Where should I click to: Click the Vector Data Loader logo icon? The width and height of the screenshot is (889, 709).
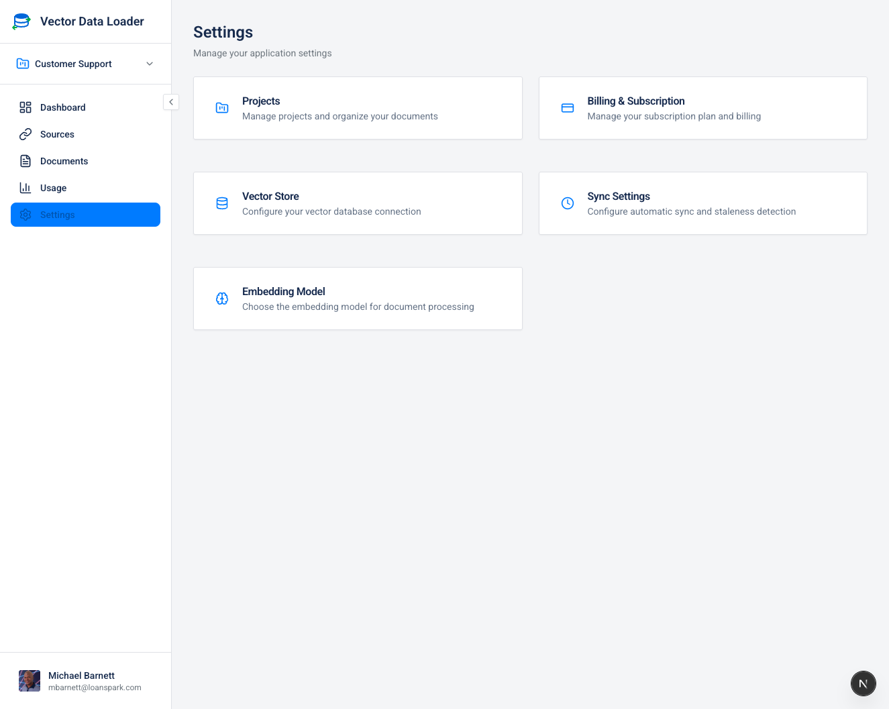(x=21, y=21)
